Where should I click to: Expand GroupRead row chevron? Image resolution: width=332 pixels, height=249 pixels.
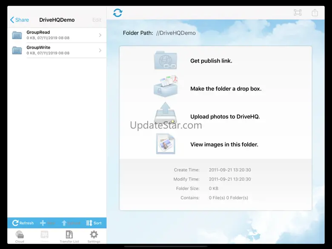point(100,35)
